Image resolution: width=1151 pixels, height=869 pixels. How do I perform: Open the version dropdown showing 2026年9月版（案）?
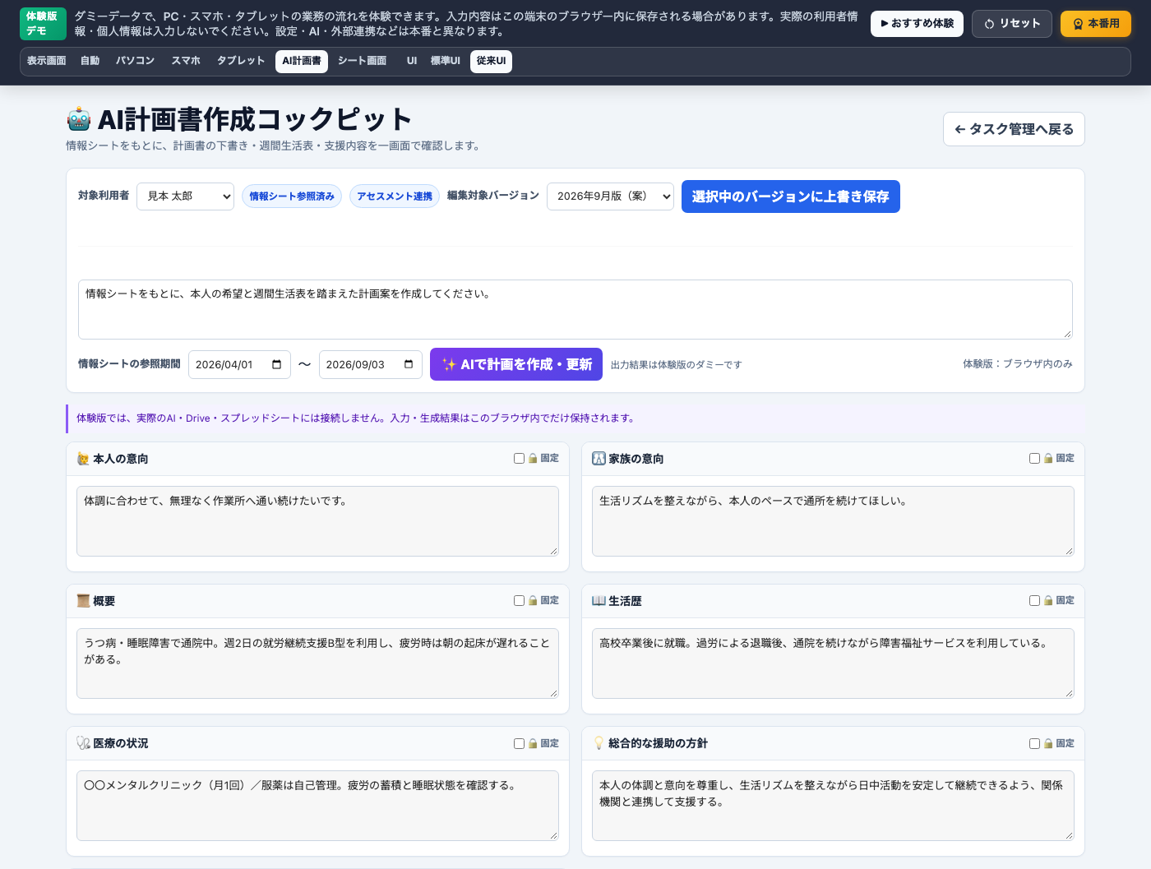coord(610,196)
